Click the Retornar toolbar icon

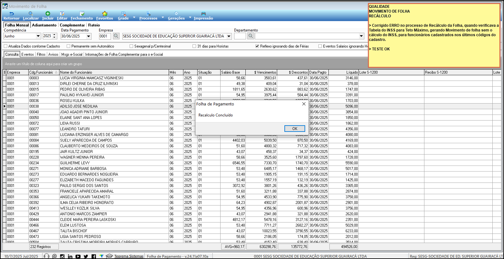pyautogui.click(x=12, y=14)
